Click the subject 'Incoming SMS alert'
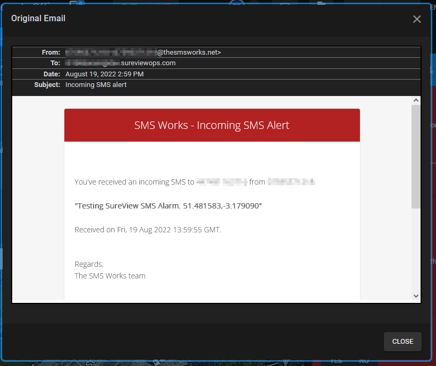This screenshot has height=366, width=436. point(96,85)
